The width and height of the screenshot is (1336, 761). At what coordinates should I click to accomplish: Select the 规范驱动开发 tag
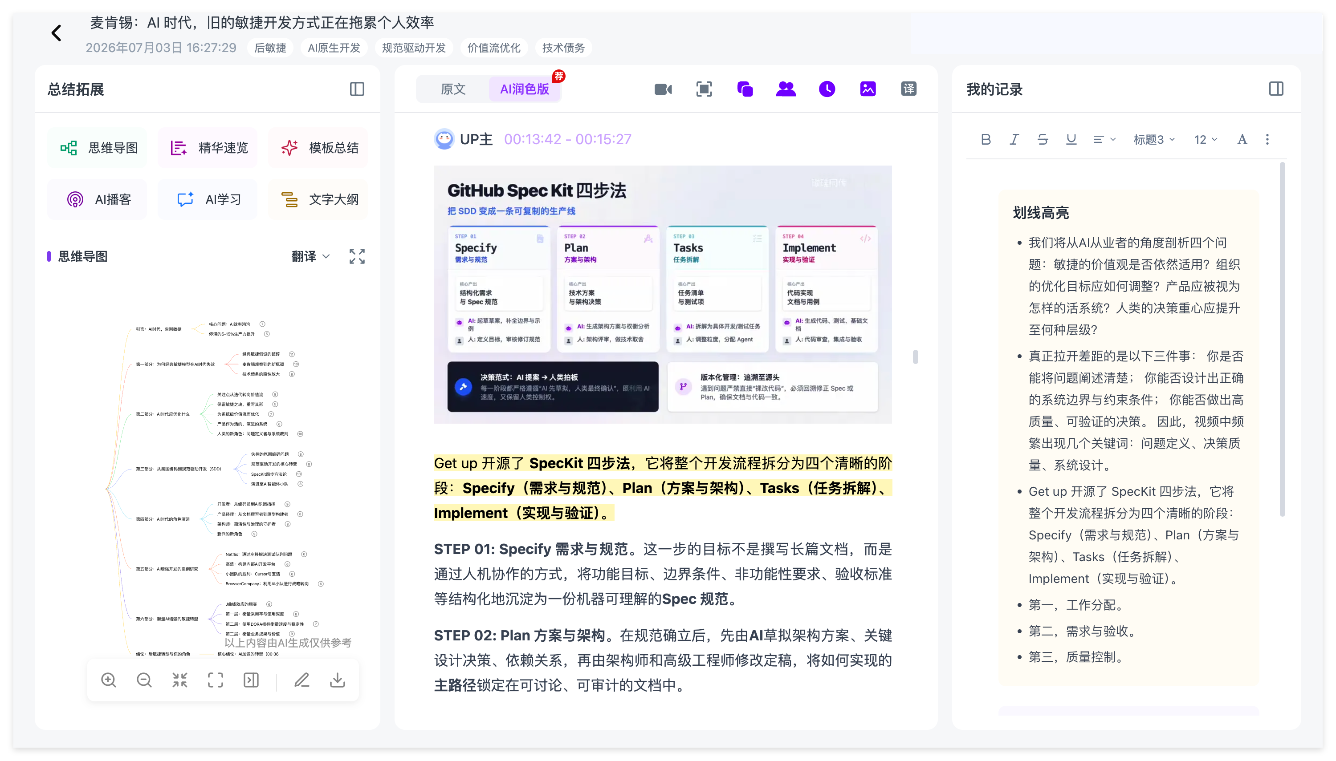414,48
